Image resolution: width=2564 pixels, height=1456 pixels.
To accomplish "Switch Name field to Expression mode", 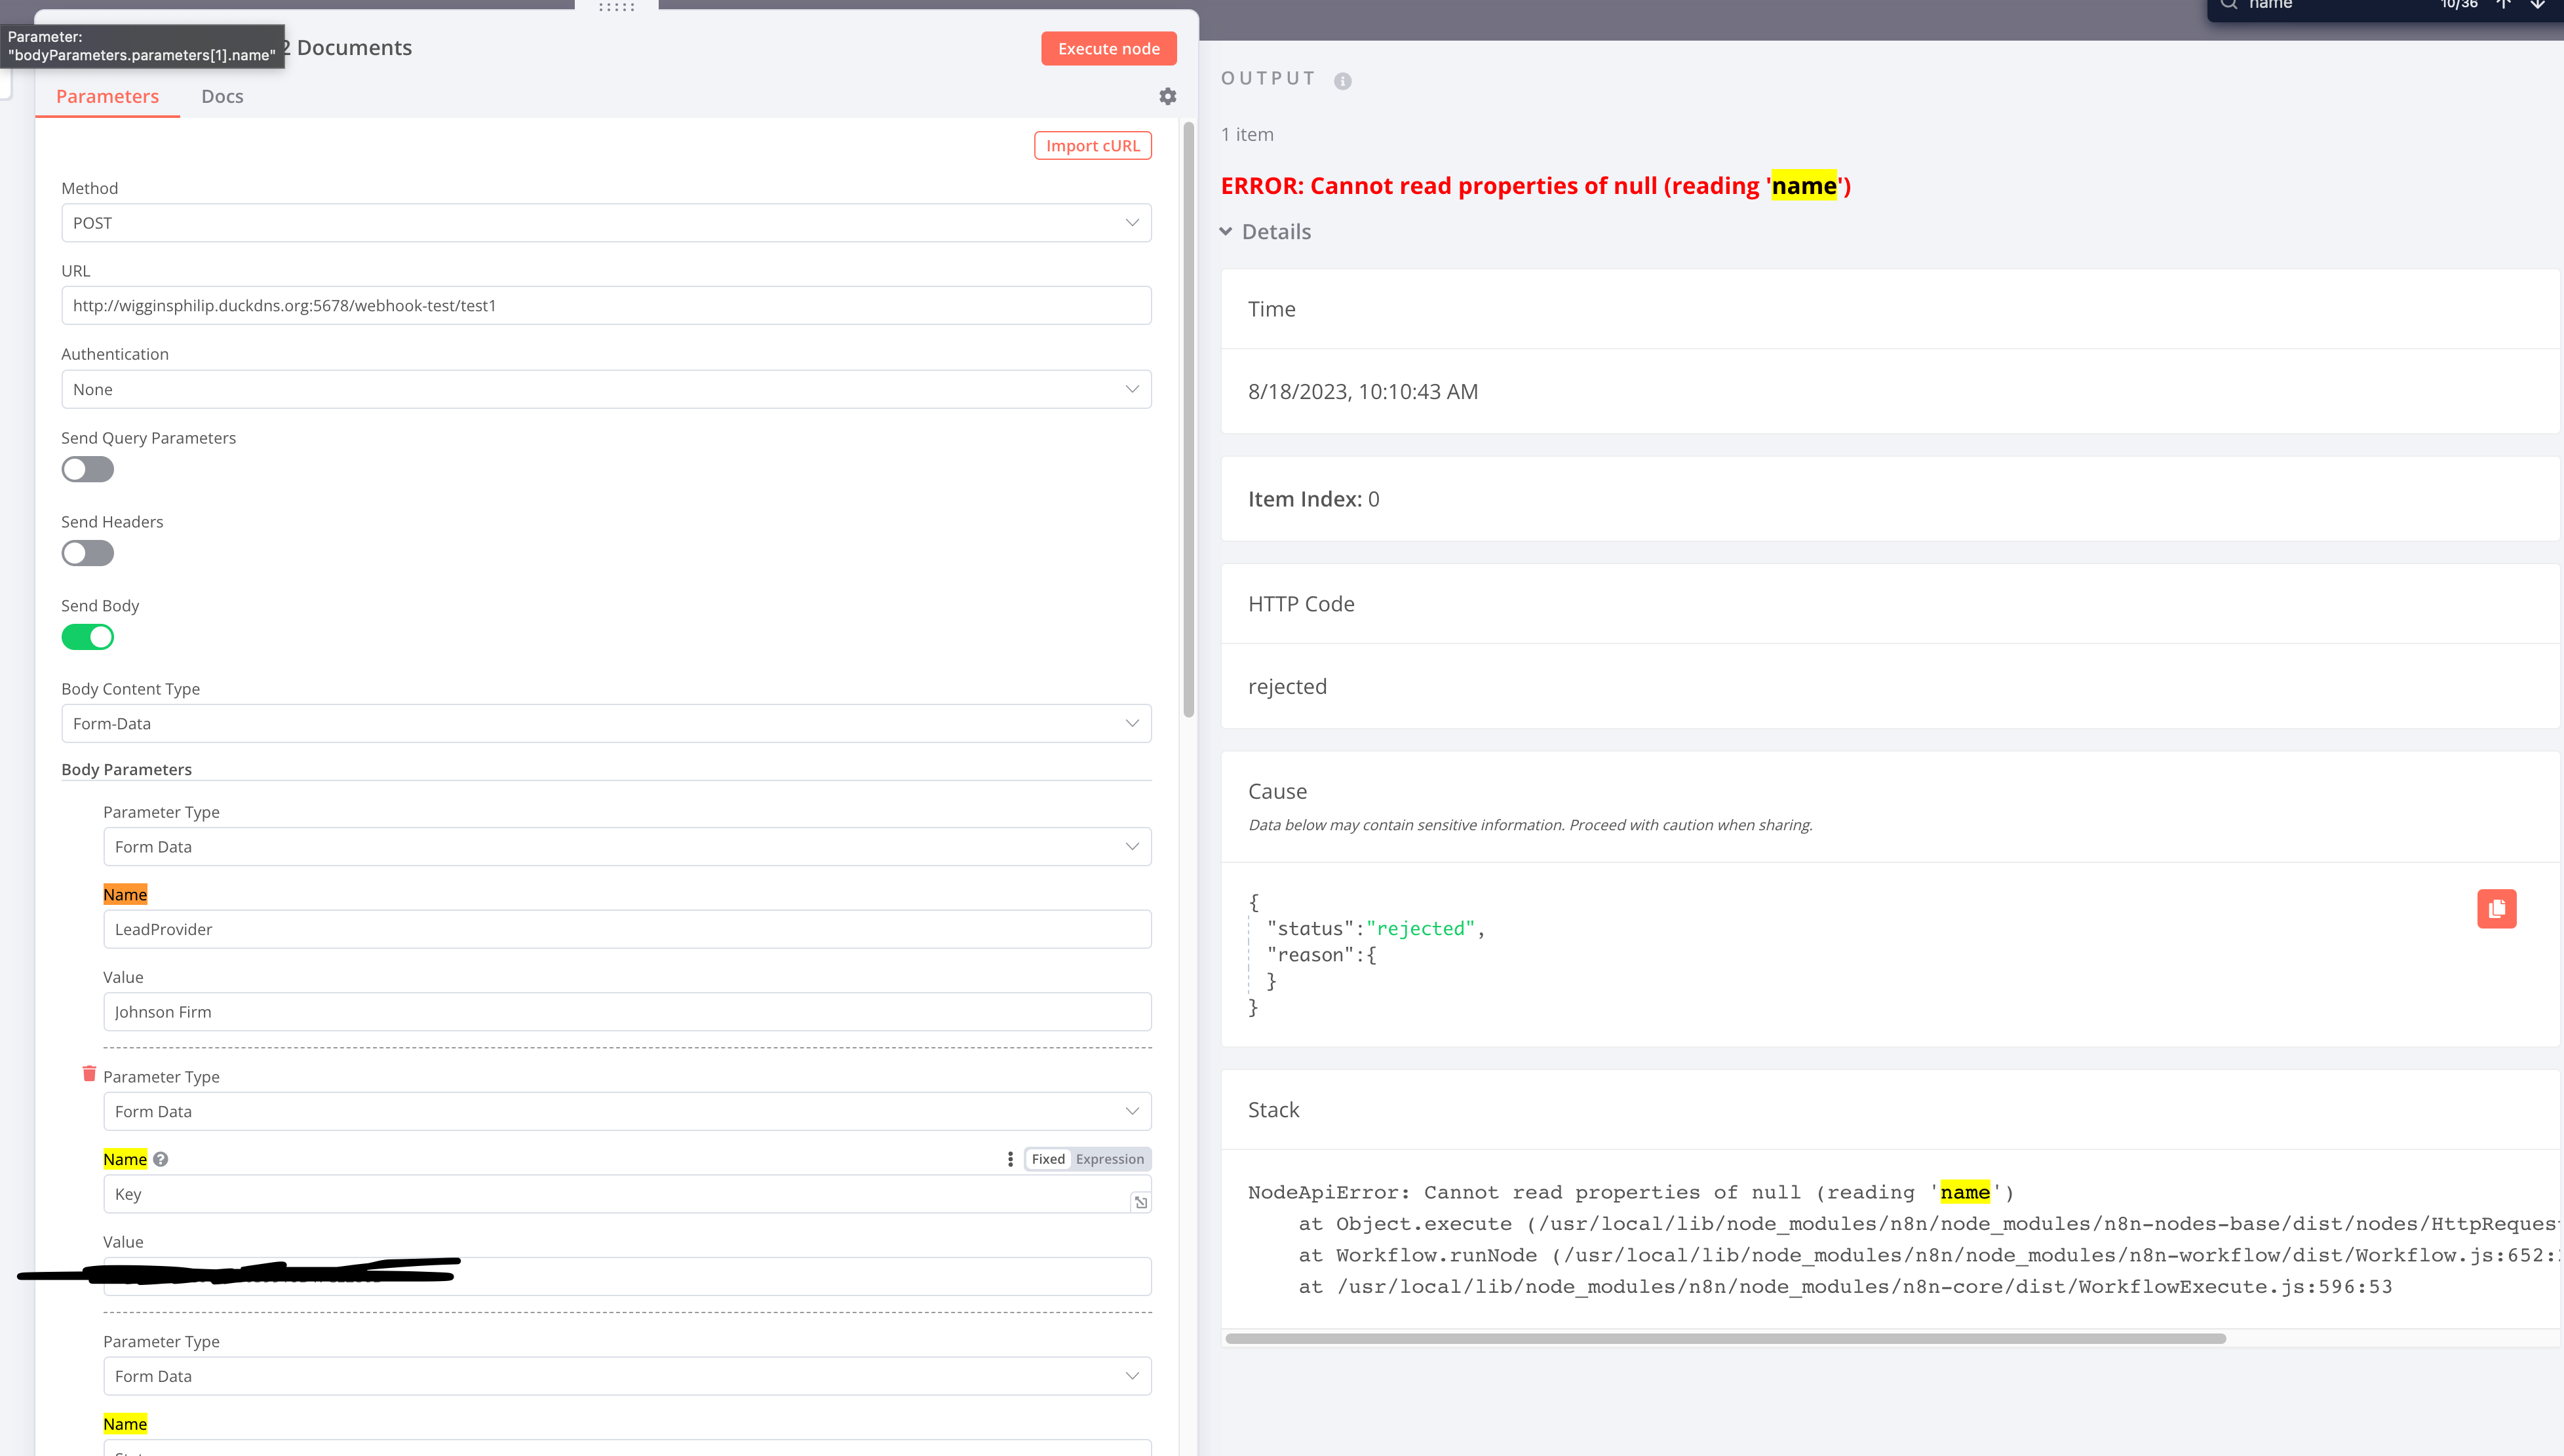I will point(1109,1159).
